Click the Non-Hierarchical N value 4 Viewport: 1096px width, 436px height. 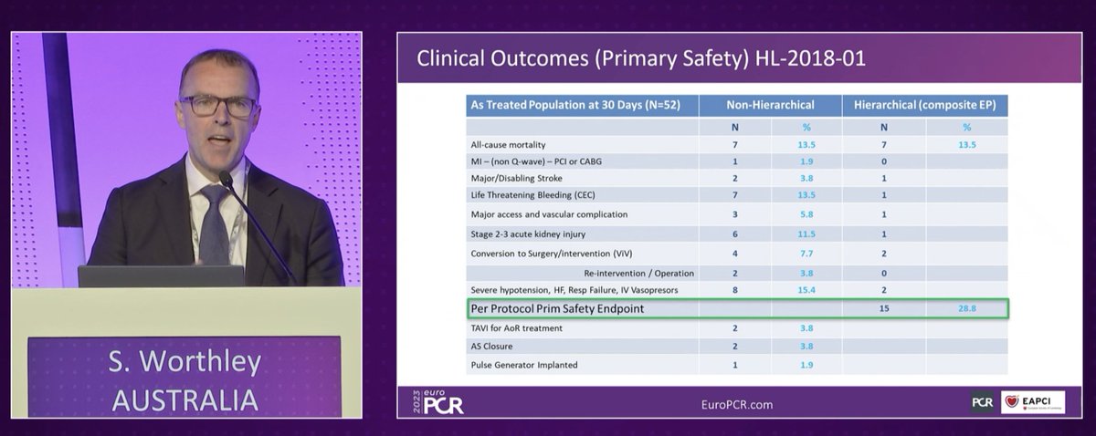coord(734,254)
